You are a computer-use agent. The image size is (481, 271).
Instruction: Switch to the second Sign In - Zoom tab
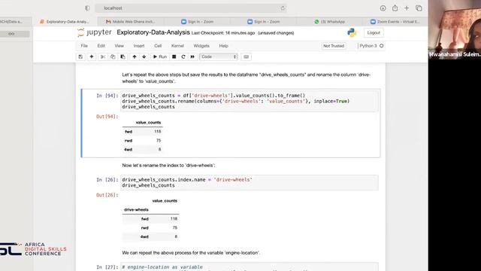tap(263, 22)
